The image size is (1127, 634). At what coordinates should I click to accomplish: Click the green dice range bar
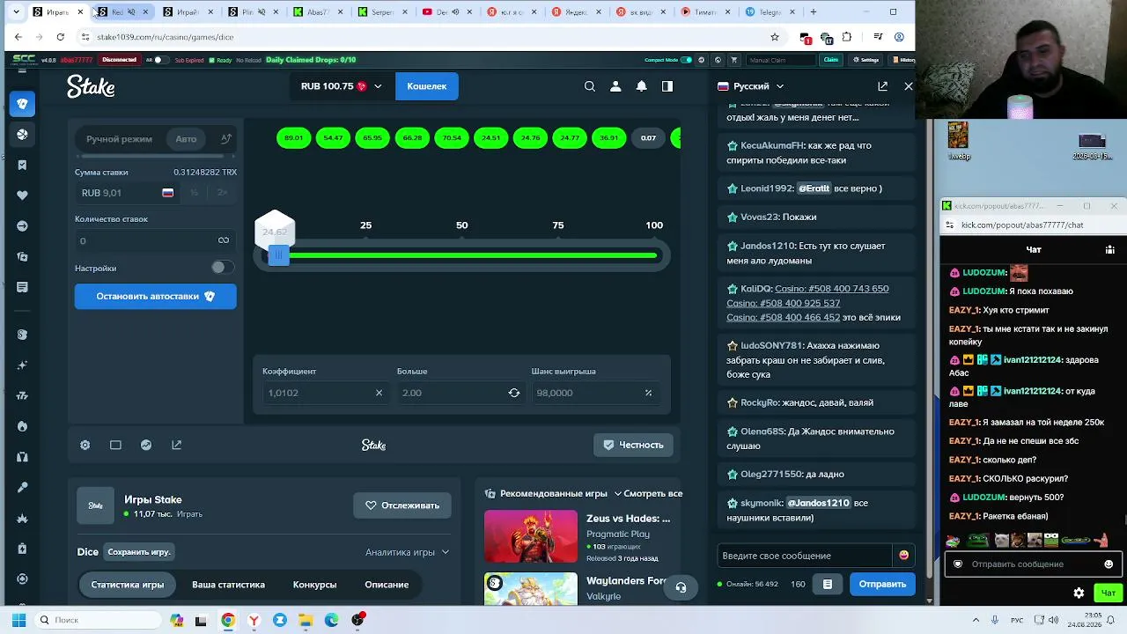(x=474, y=255)
